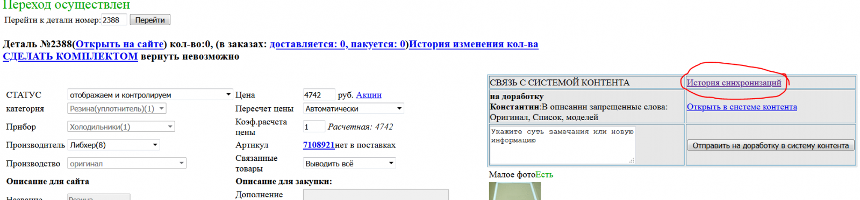Click Отправить на доработку в систему контента
This screenshot has width=860, height=200.
[770, 145]
